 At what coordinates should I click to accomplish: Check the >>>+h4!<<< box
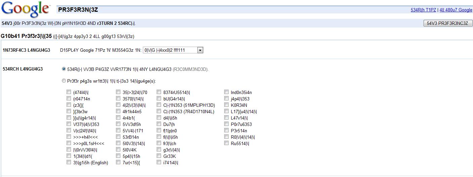tap(69, 137)
